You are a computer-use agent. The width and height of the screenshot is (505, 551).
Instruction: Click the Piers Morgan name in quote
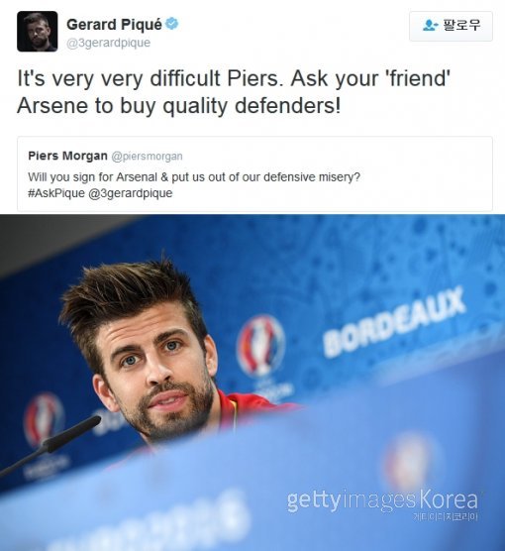coord(67,156)
